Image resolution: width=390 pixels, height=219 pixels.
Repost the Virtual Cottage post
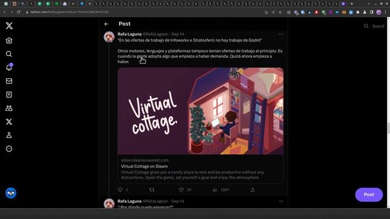(152, 189)
